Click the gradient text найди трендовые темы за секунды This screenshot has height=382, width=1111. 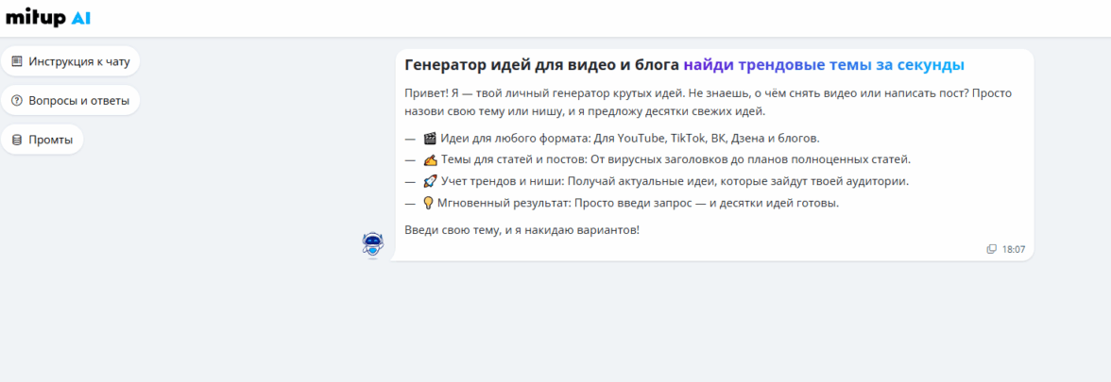pyautogui.click(x=824, y=65)
